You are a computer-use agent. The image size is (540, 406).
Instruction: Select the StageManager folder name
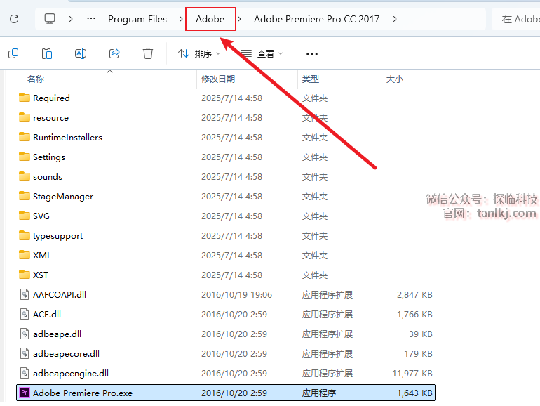point(63,197)
